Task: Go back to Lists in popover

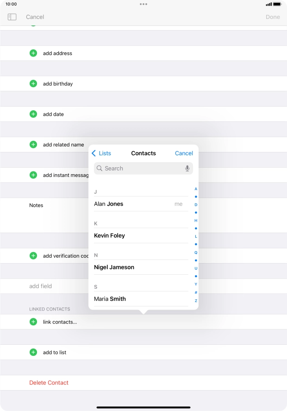Action: pyautogui.click(x=101, y=153)
